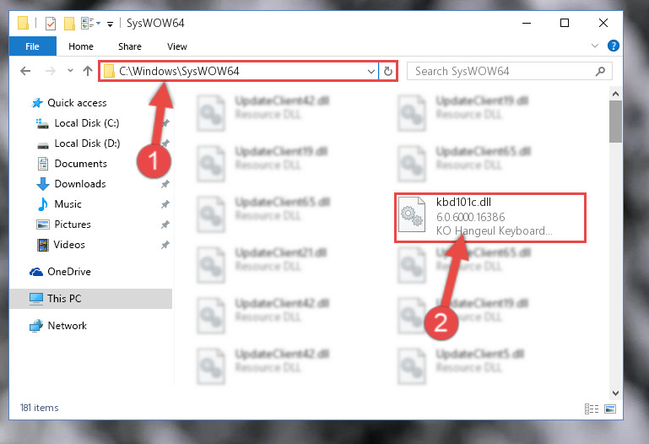Viewport: 649px width, 444px height.
Task: Click the vertical scrollbar thumb
Action: coord(615,122)
